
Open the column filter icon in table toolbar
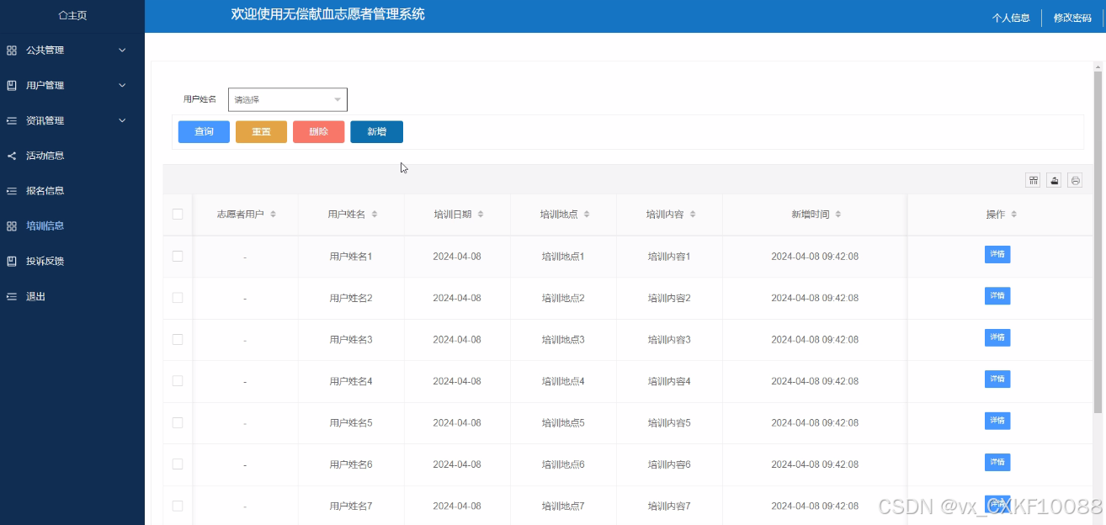[1033, 180]
